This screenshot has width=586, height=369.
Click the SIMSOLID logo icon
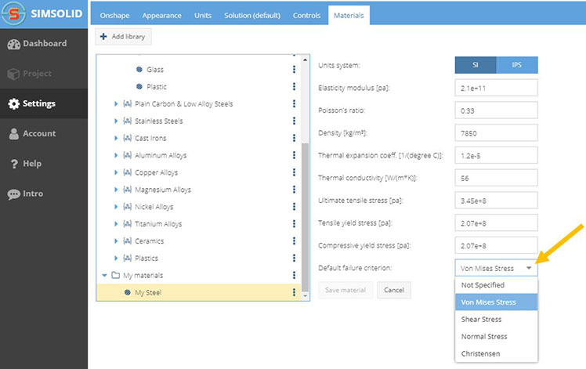tap(13, 14)
